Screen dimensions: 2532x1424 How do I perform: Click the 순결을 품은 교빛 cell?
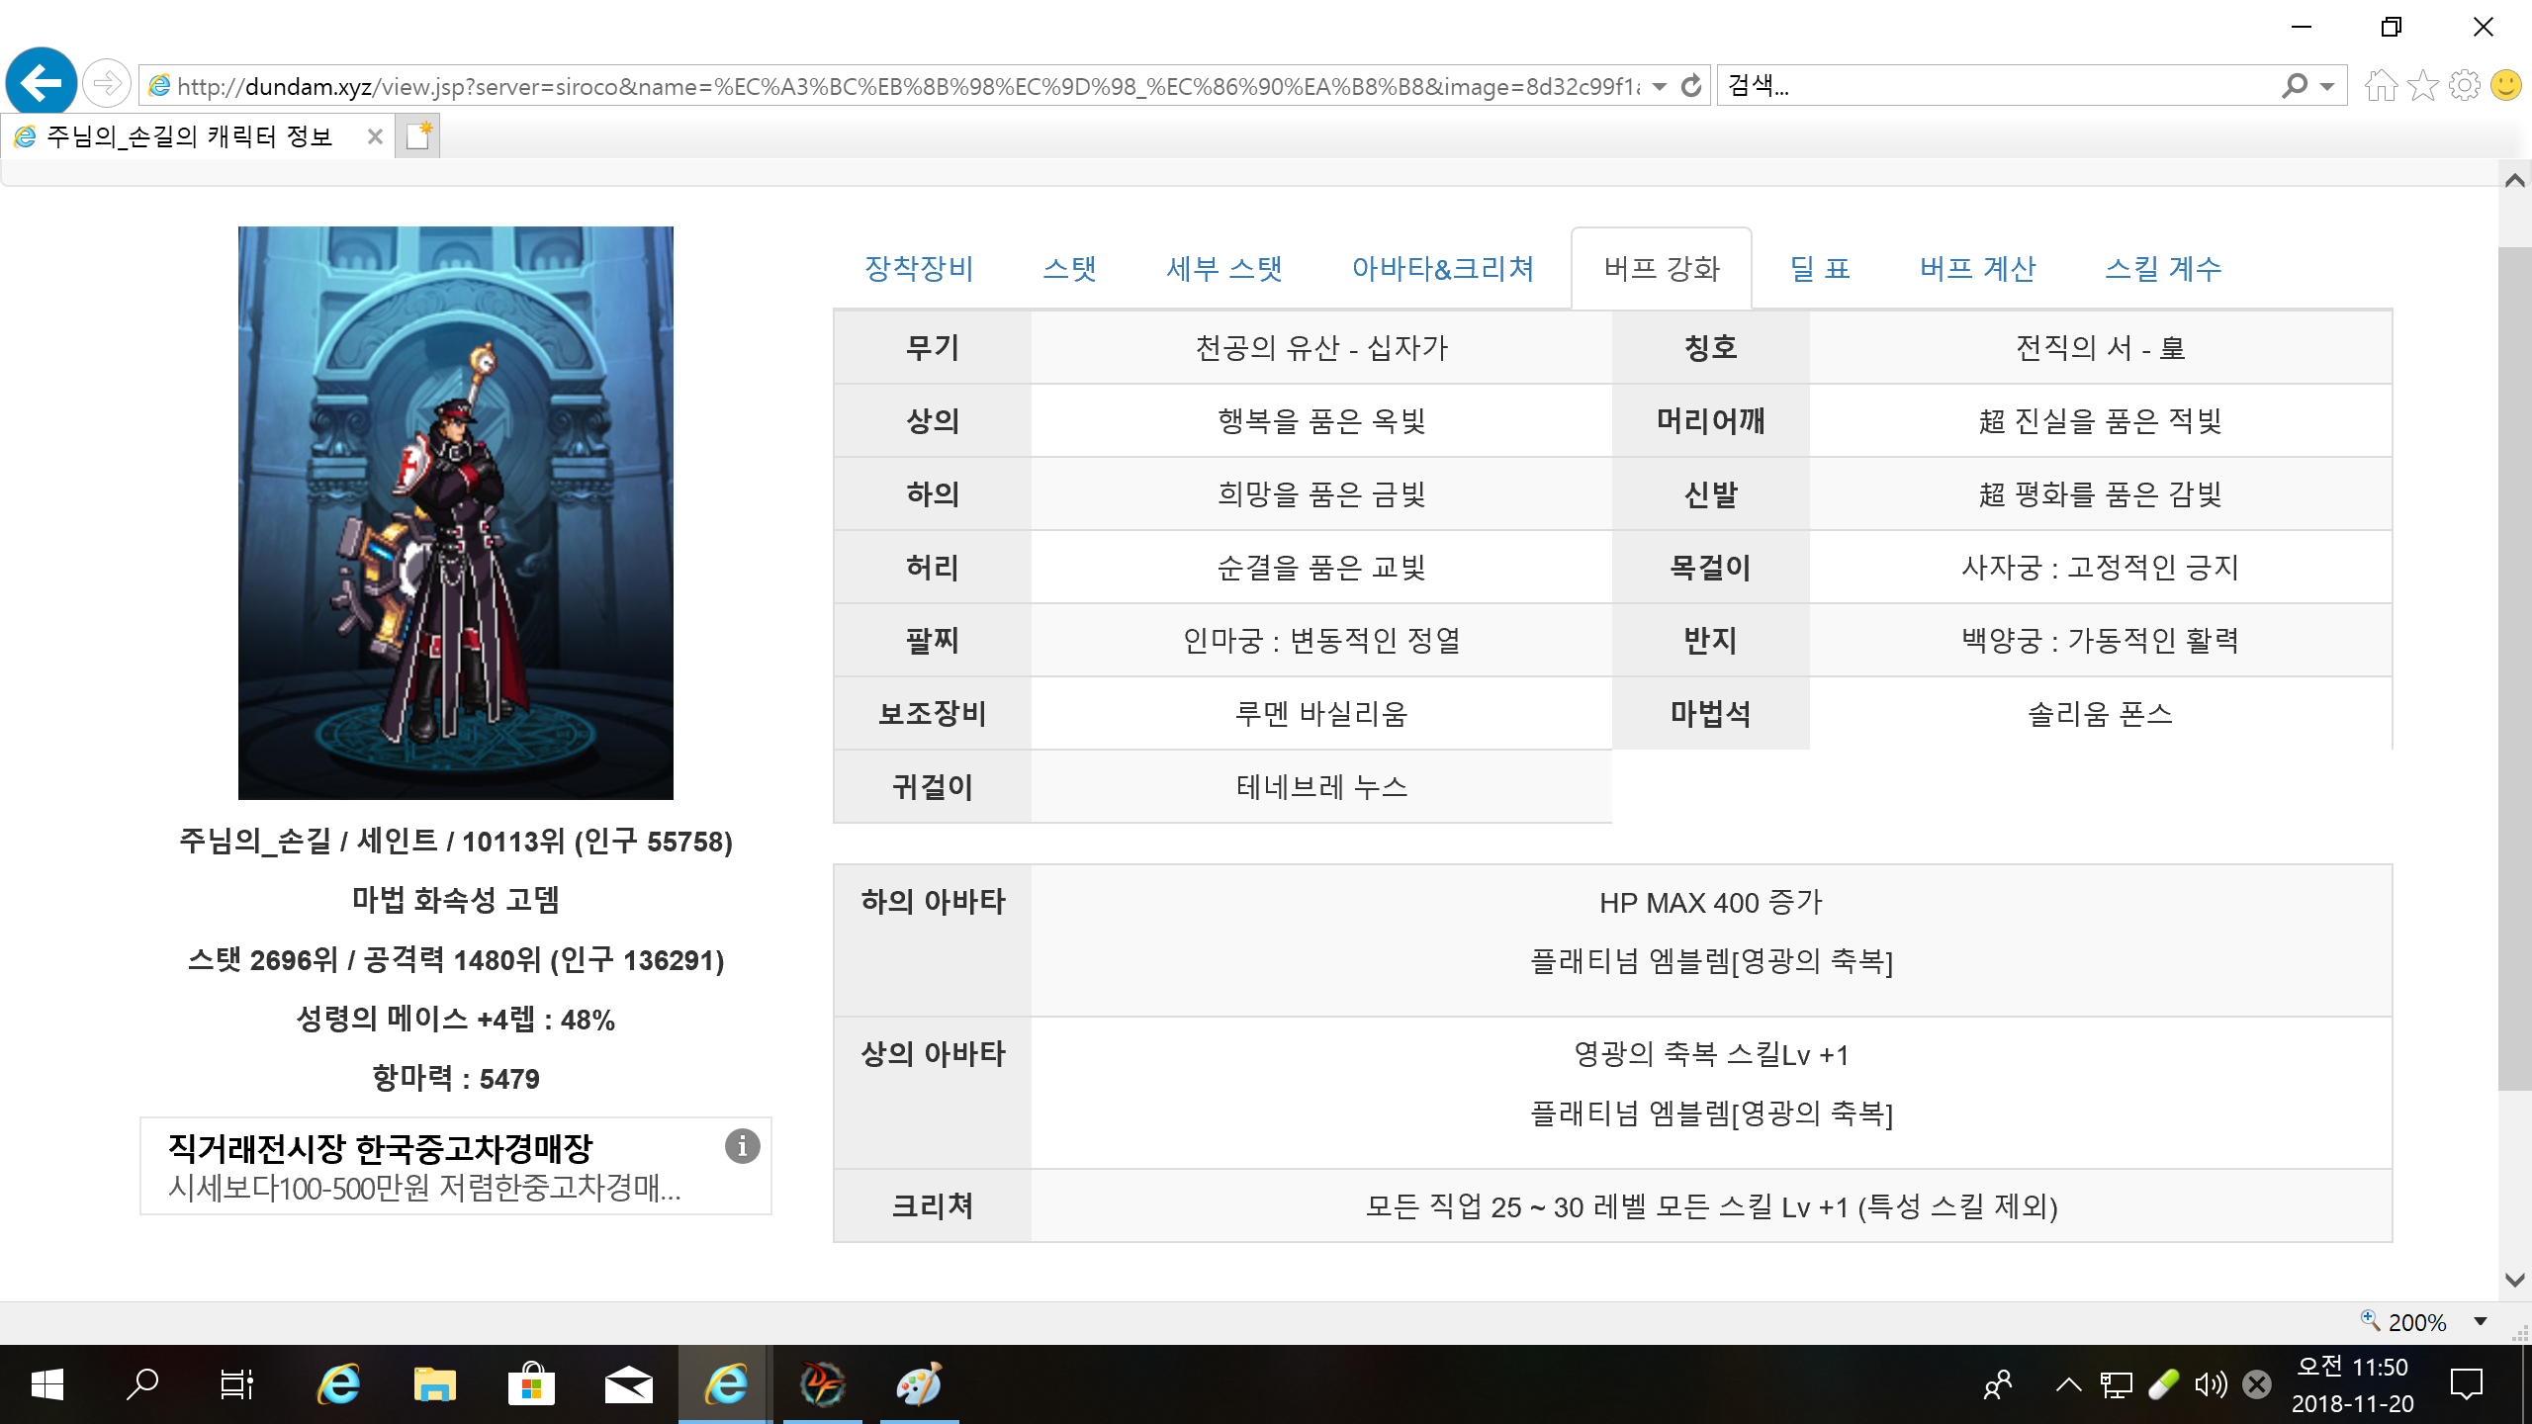1321,568
